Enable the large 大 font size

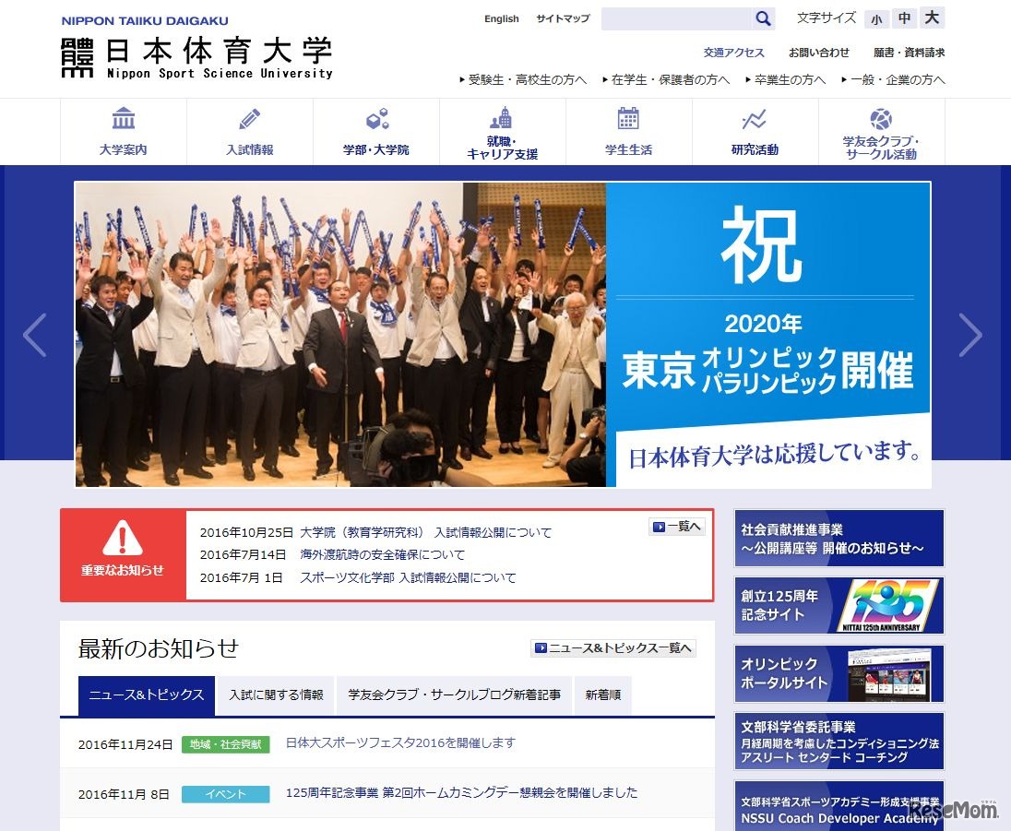[x=932, y=18]
